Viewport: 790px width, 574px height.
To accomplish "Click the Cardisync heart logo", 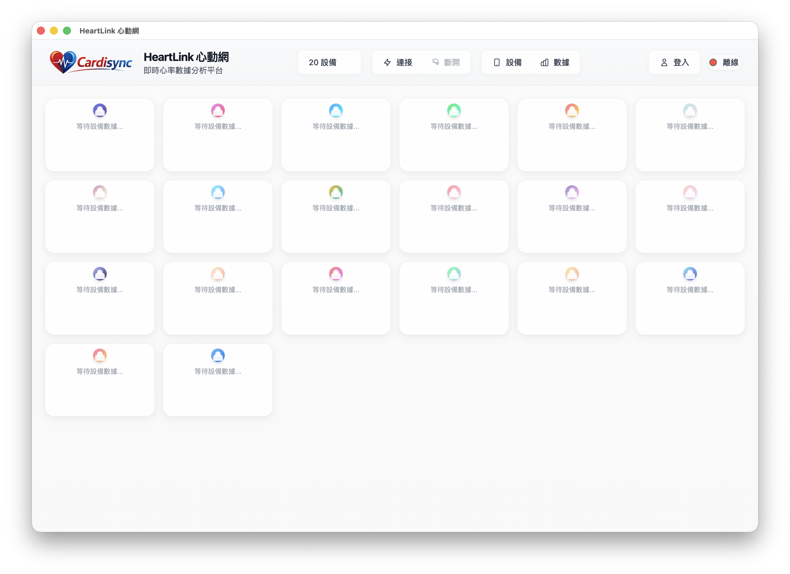I will coord(63,62).
